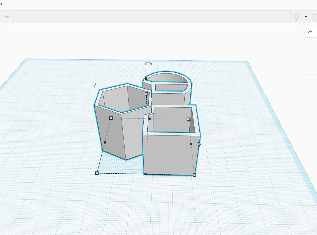Open the dropdown caret beside the lightbulb
The height and width of the screenshot is (235, 317).
coord(306,17)
